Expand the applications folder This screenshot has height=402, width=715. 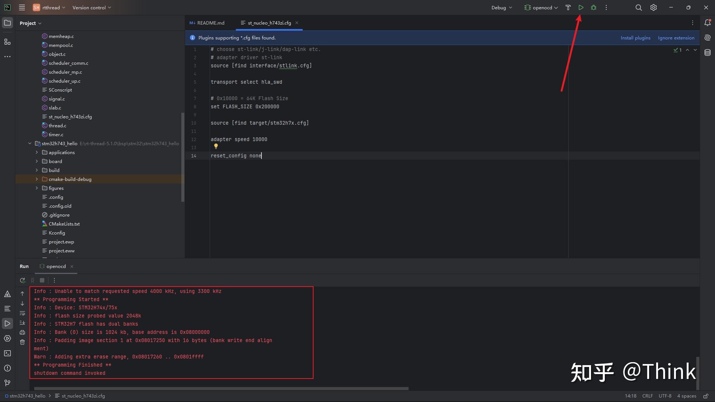tap(37, 152)
